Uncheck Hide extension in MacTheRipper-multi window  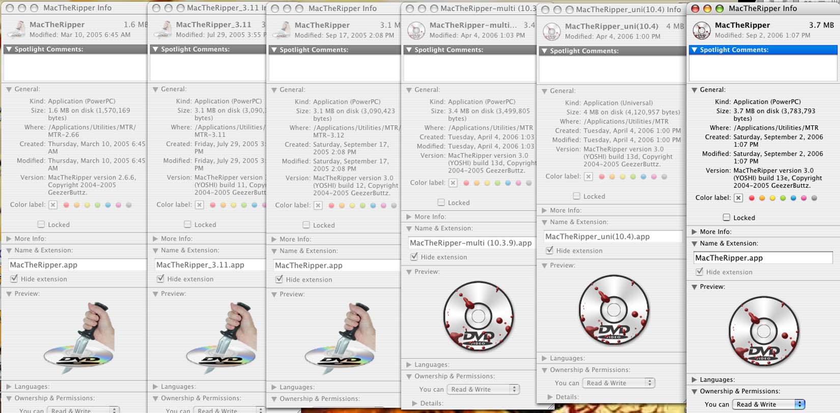coord(414,257)
